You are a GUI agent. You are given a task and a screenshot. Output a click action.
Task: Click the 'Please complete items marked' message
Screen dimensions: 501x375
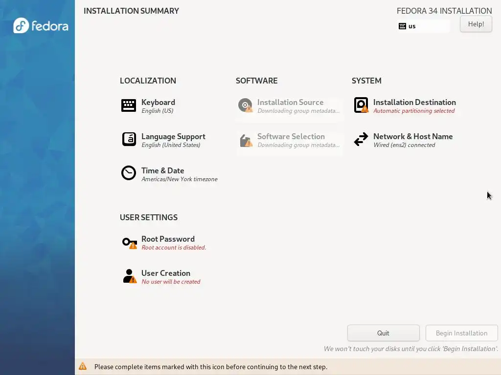[x=211, y=367]
